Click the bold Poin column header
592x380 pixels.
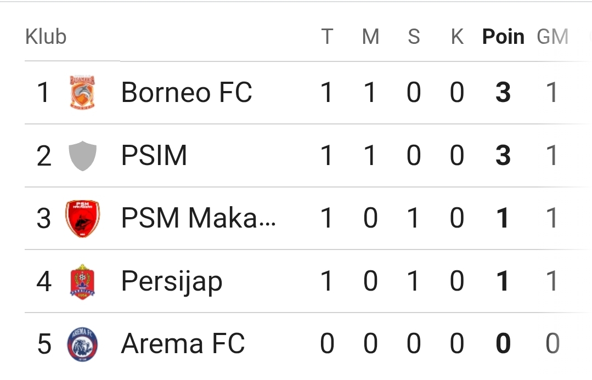[503, 37]
